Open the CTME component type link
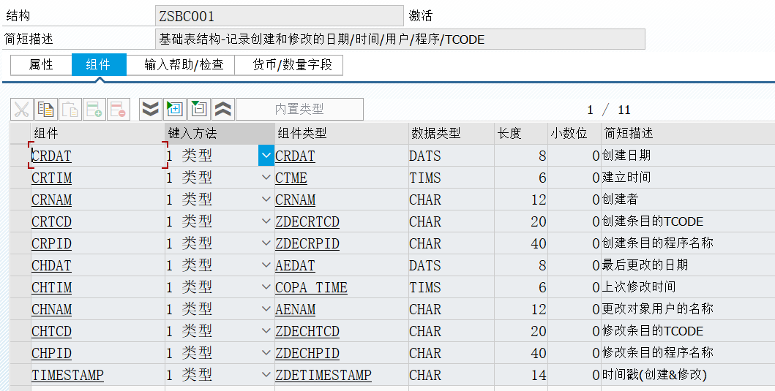Image resolution: width=775 pixels, height=391 pixels. pos(291,178)
